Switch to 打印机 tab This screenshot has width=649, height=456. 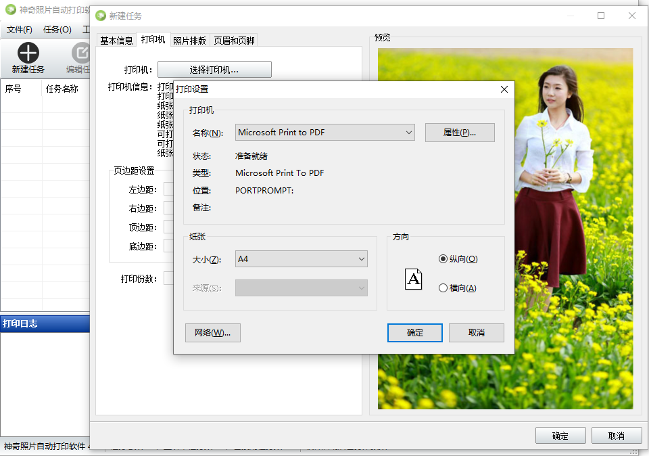(x=153, y=39)
